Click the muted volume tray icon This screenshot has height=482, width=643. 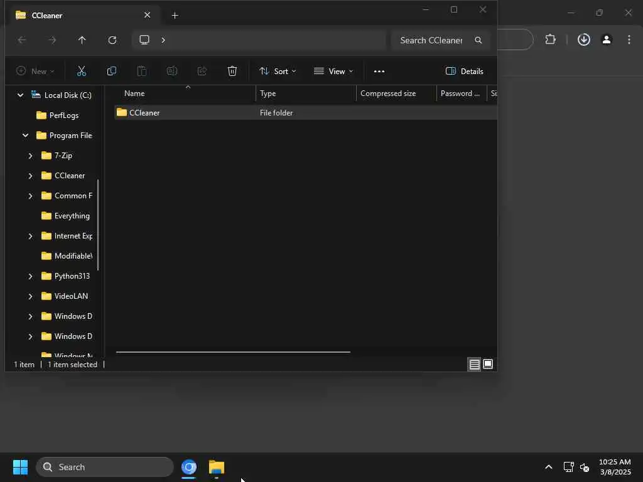[x=585, y=467]
